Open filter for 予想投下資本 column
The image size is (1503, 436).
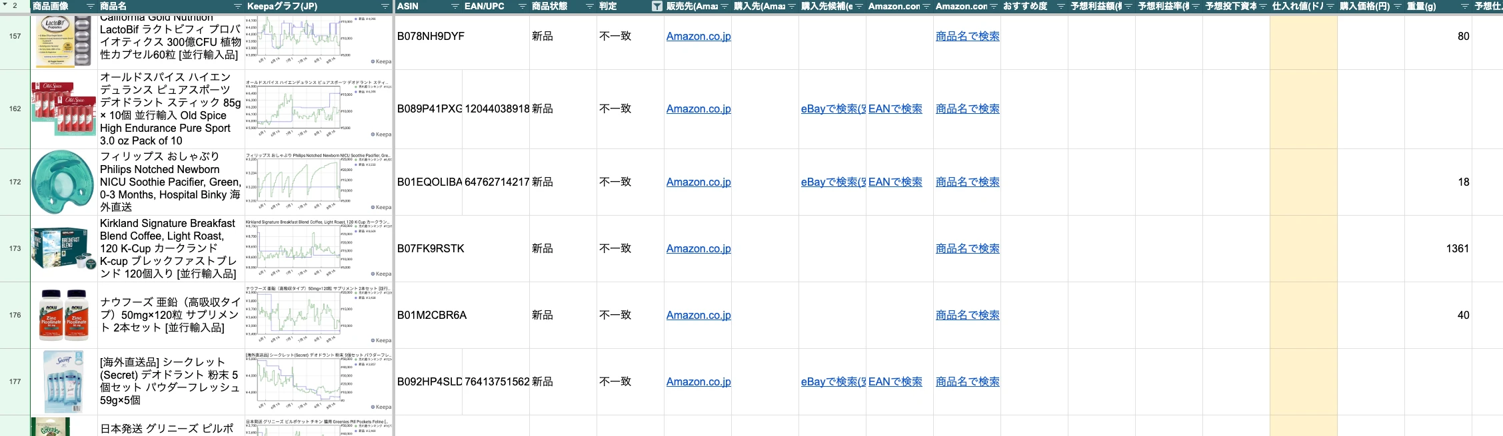pos(1263,6)
